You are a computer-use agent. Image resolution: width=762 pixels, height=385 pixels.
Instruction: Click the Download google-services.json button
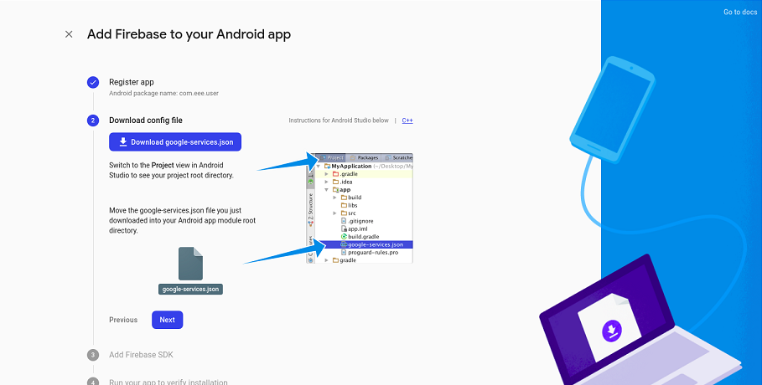[x=175, y=141]
